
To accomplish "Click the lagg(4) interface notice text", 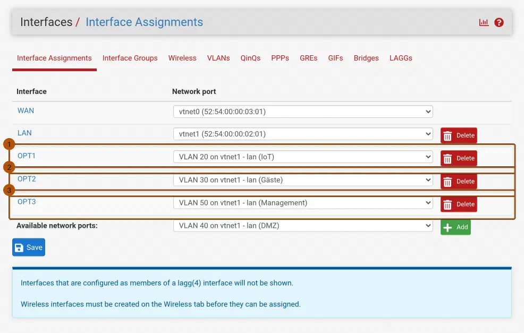I will point(157,283).
